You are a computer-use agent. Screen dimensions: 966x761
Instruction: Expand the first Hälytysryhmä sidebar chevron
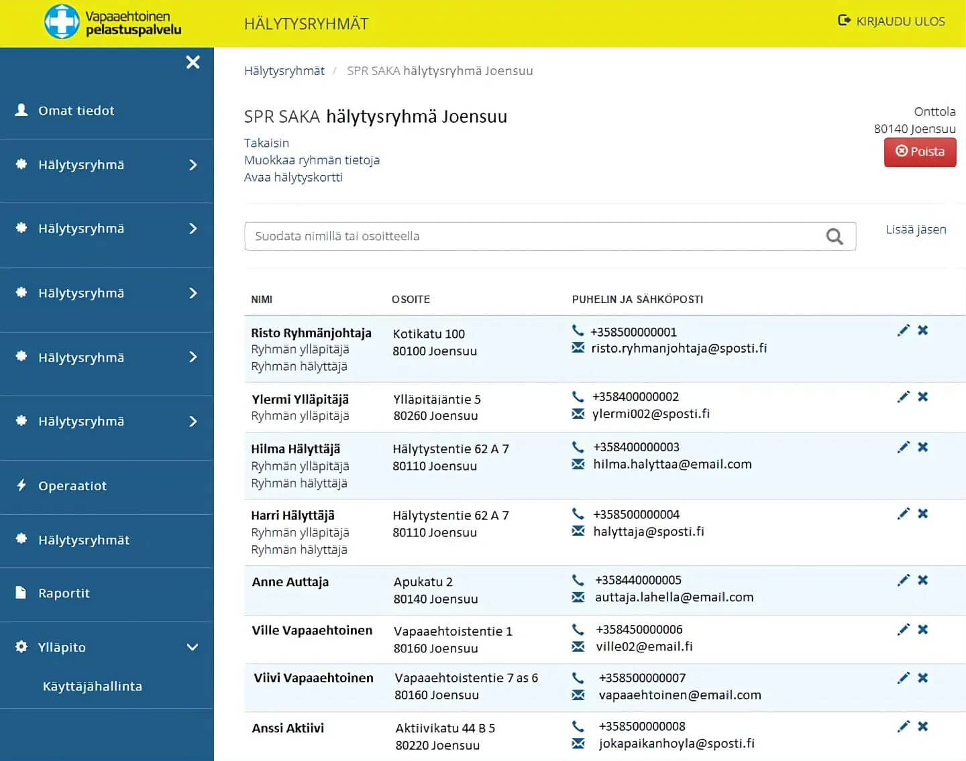click(193, 165)
